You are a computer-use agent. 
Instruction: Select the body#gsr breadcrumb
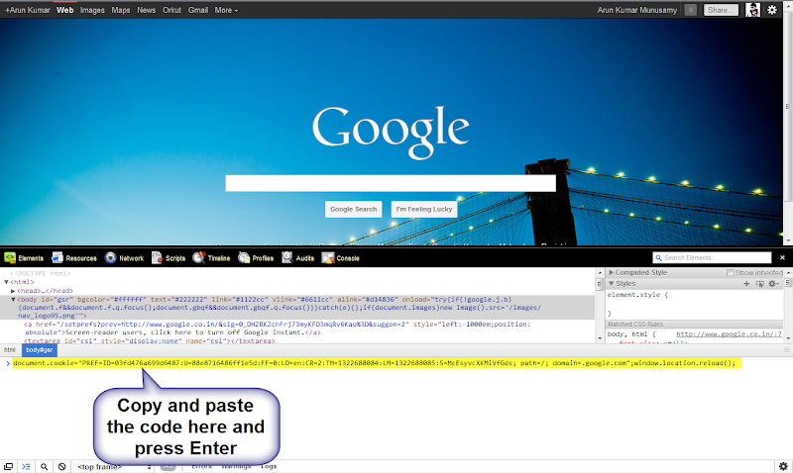(40, 350)
